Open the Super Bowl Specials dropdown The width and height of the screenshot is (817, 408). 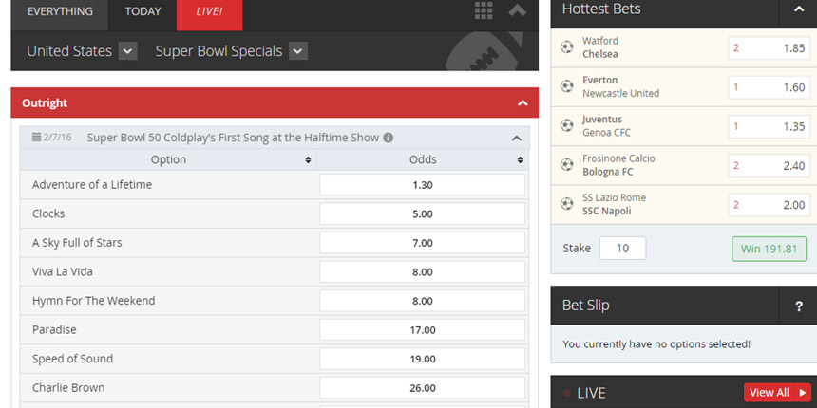[x=298, y=51]
